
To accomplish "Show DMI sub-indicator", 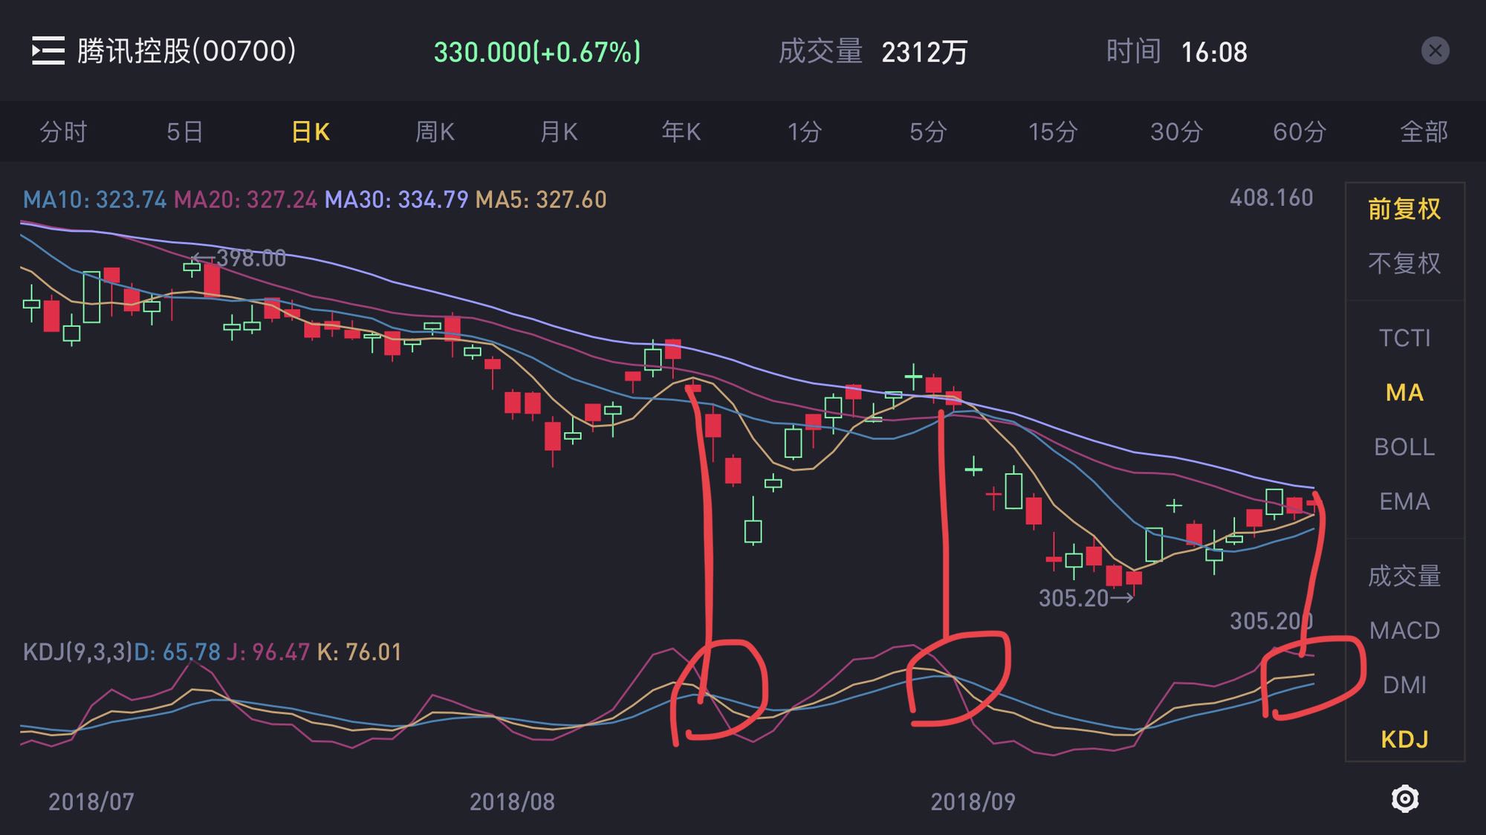I will pos(1404,685).
